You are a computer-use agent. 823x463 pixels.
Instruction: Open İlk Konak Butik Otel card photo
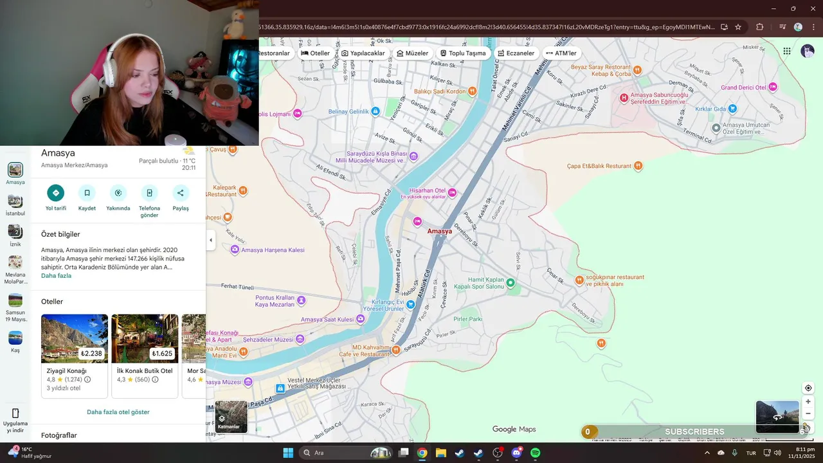pos(145,338)
